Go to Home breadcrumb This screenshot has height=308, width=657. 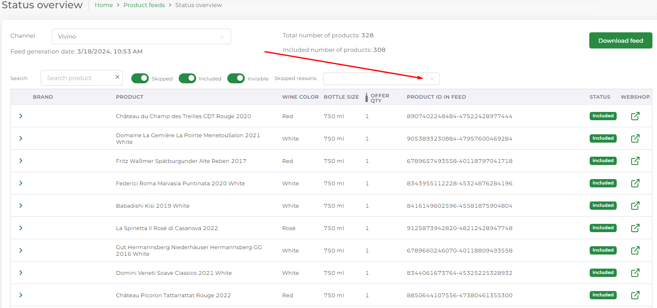(x=104, y=5)
